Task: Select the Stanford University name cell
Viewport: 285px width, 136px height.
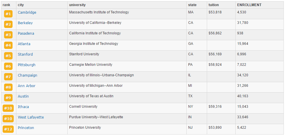Action: point(127,56)
